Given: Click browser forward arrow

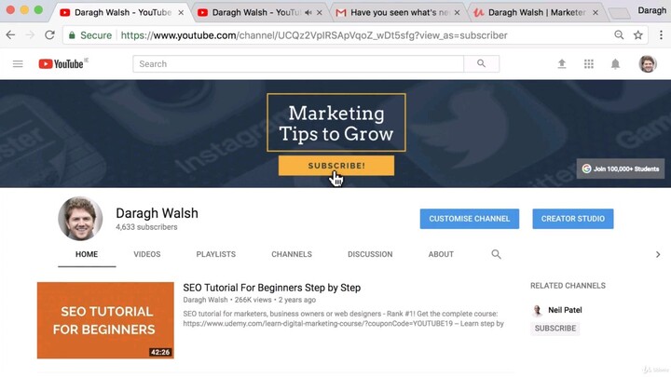Looking at the screenshot, I should (30, 35).
